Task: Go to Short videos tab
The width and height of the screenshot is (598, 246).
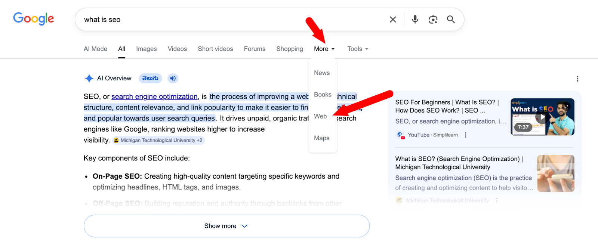Action: point(215,49)
